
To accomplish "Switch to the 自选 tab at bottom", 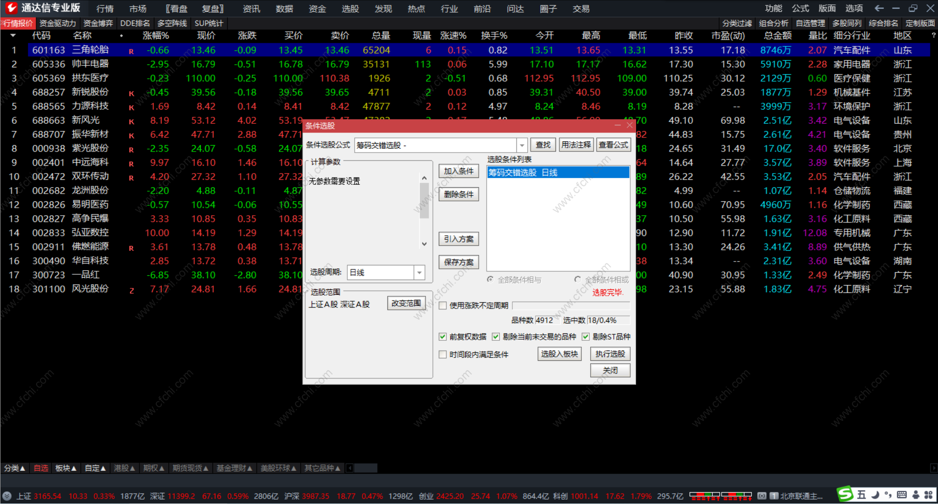I will point(41,468).
